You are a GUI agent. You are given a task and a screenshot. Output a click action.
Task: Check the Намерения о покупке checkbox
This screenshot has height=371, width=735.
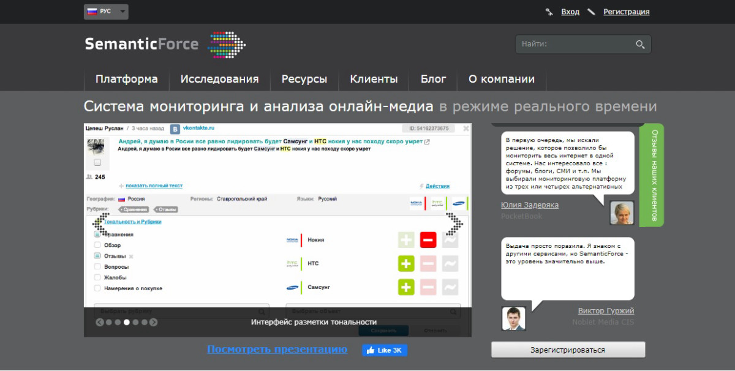[x=97, y=288]
